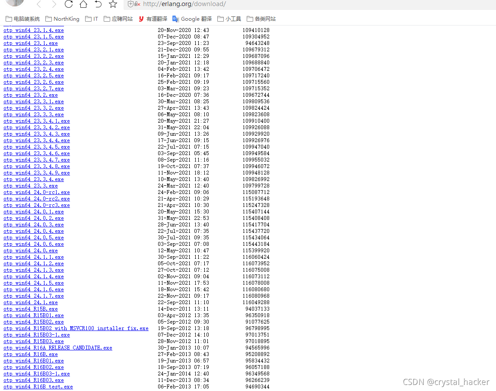
Task: Bookmark page with the star icon
Action: click(113, 4)
